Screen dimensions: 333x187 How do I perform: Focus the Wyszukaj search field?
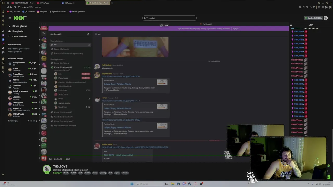tap(169, 18)
